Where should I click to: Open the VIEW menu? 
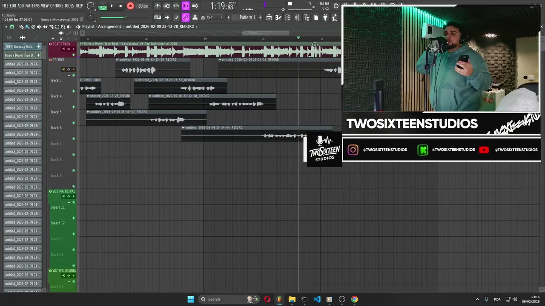45,6
